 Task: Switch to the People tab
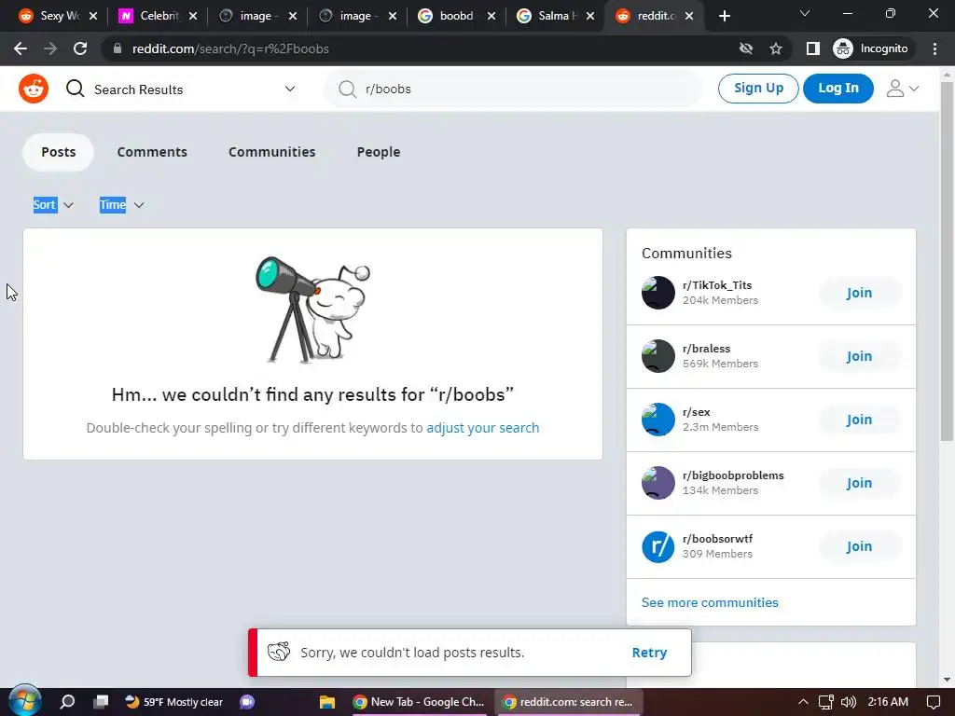click(379, 152)
